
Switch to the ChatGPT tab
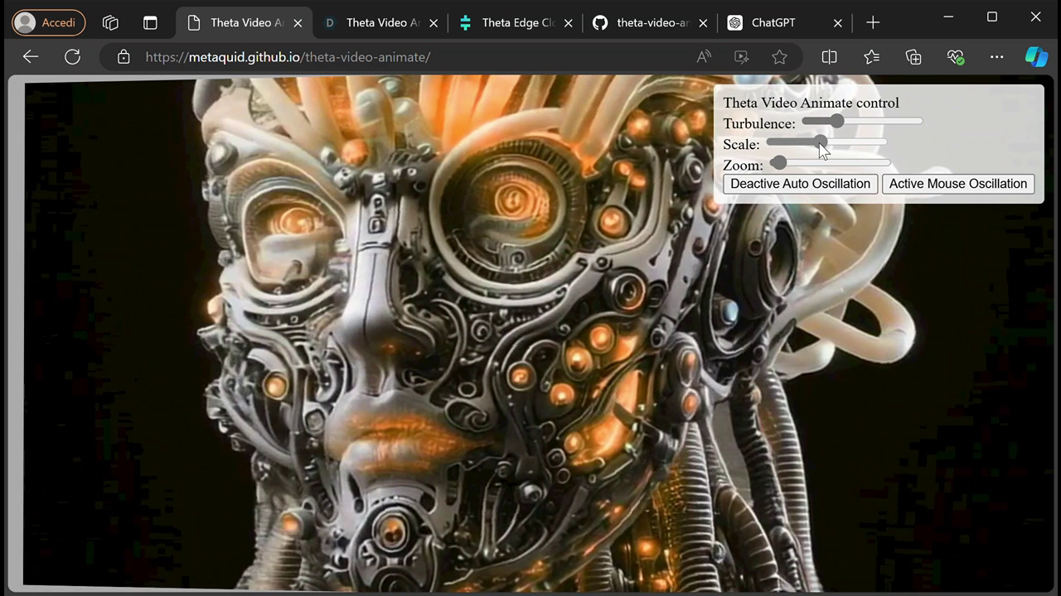tap(785, 23)
